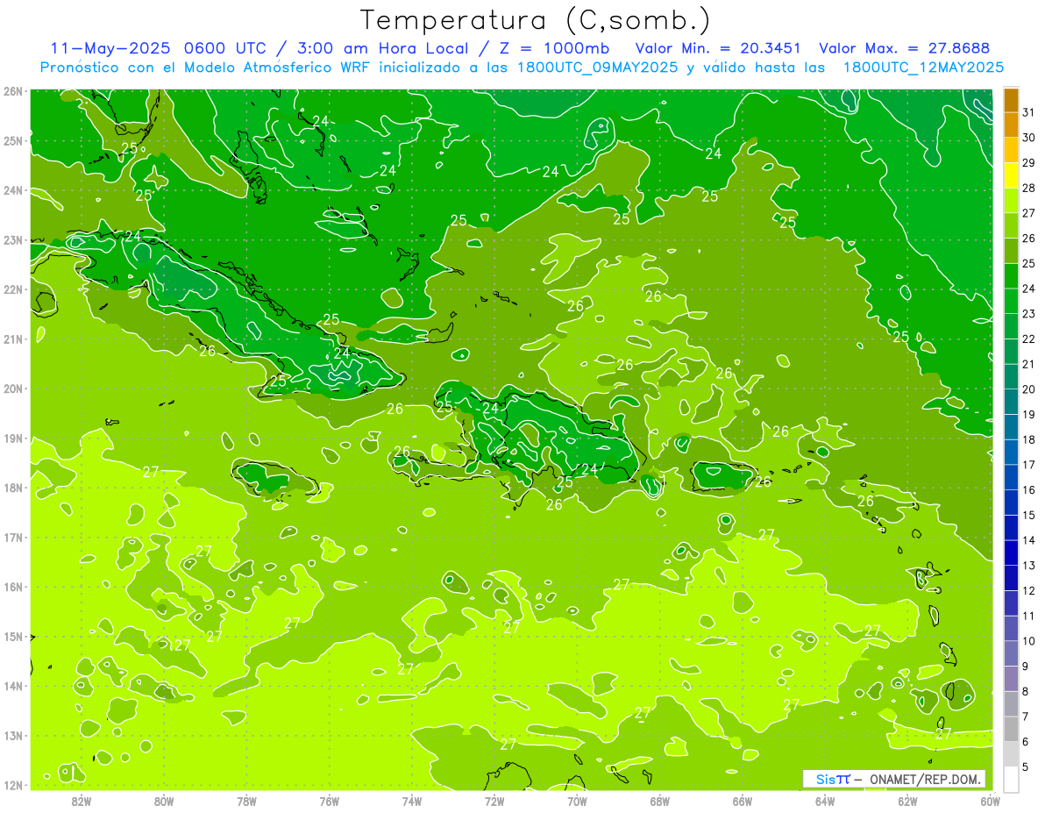1052x813 pixels.
Task: Click the '15N' latitude axis label
Action: (x=13, y=636)
